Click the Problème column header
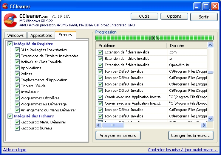 (x=131, y=46)
